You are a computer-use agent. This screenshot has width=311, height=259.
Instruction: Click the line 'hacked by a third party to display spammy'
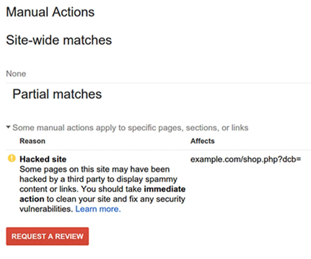pyautogui.click(x=98, y=179)
